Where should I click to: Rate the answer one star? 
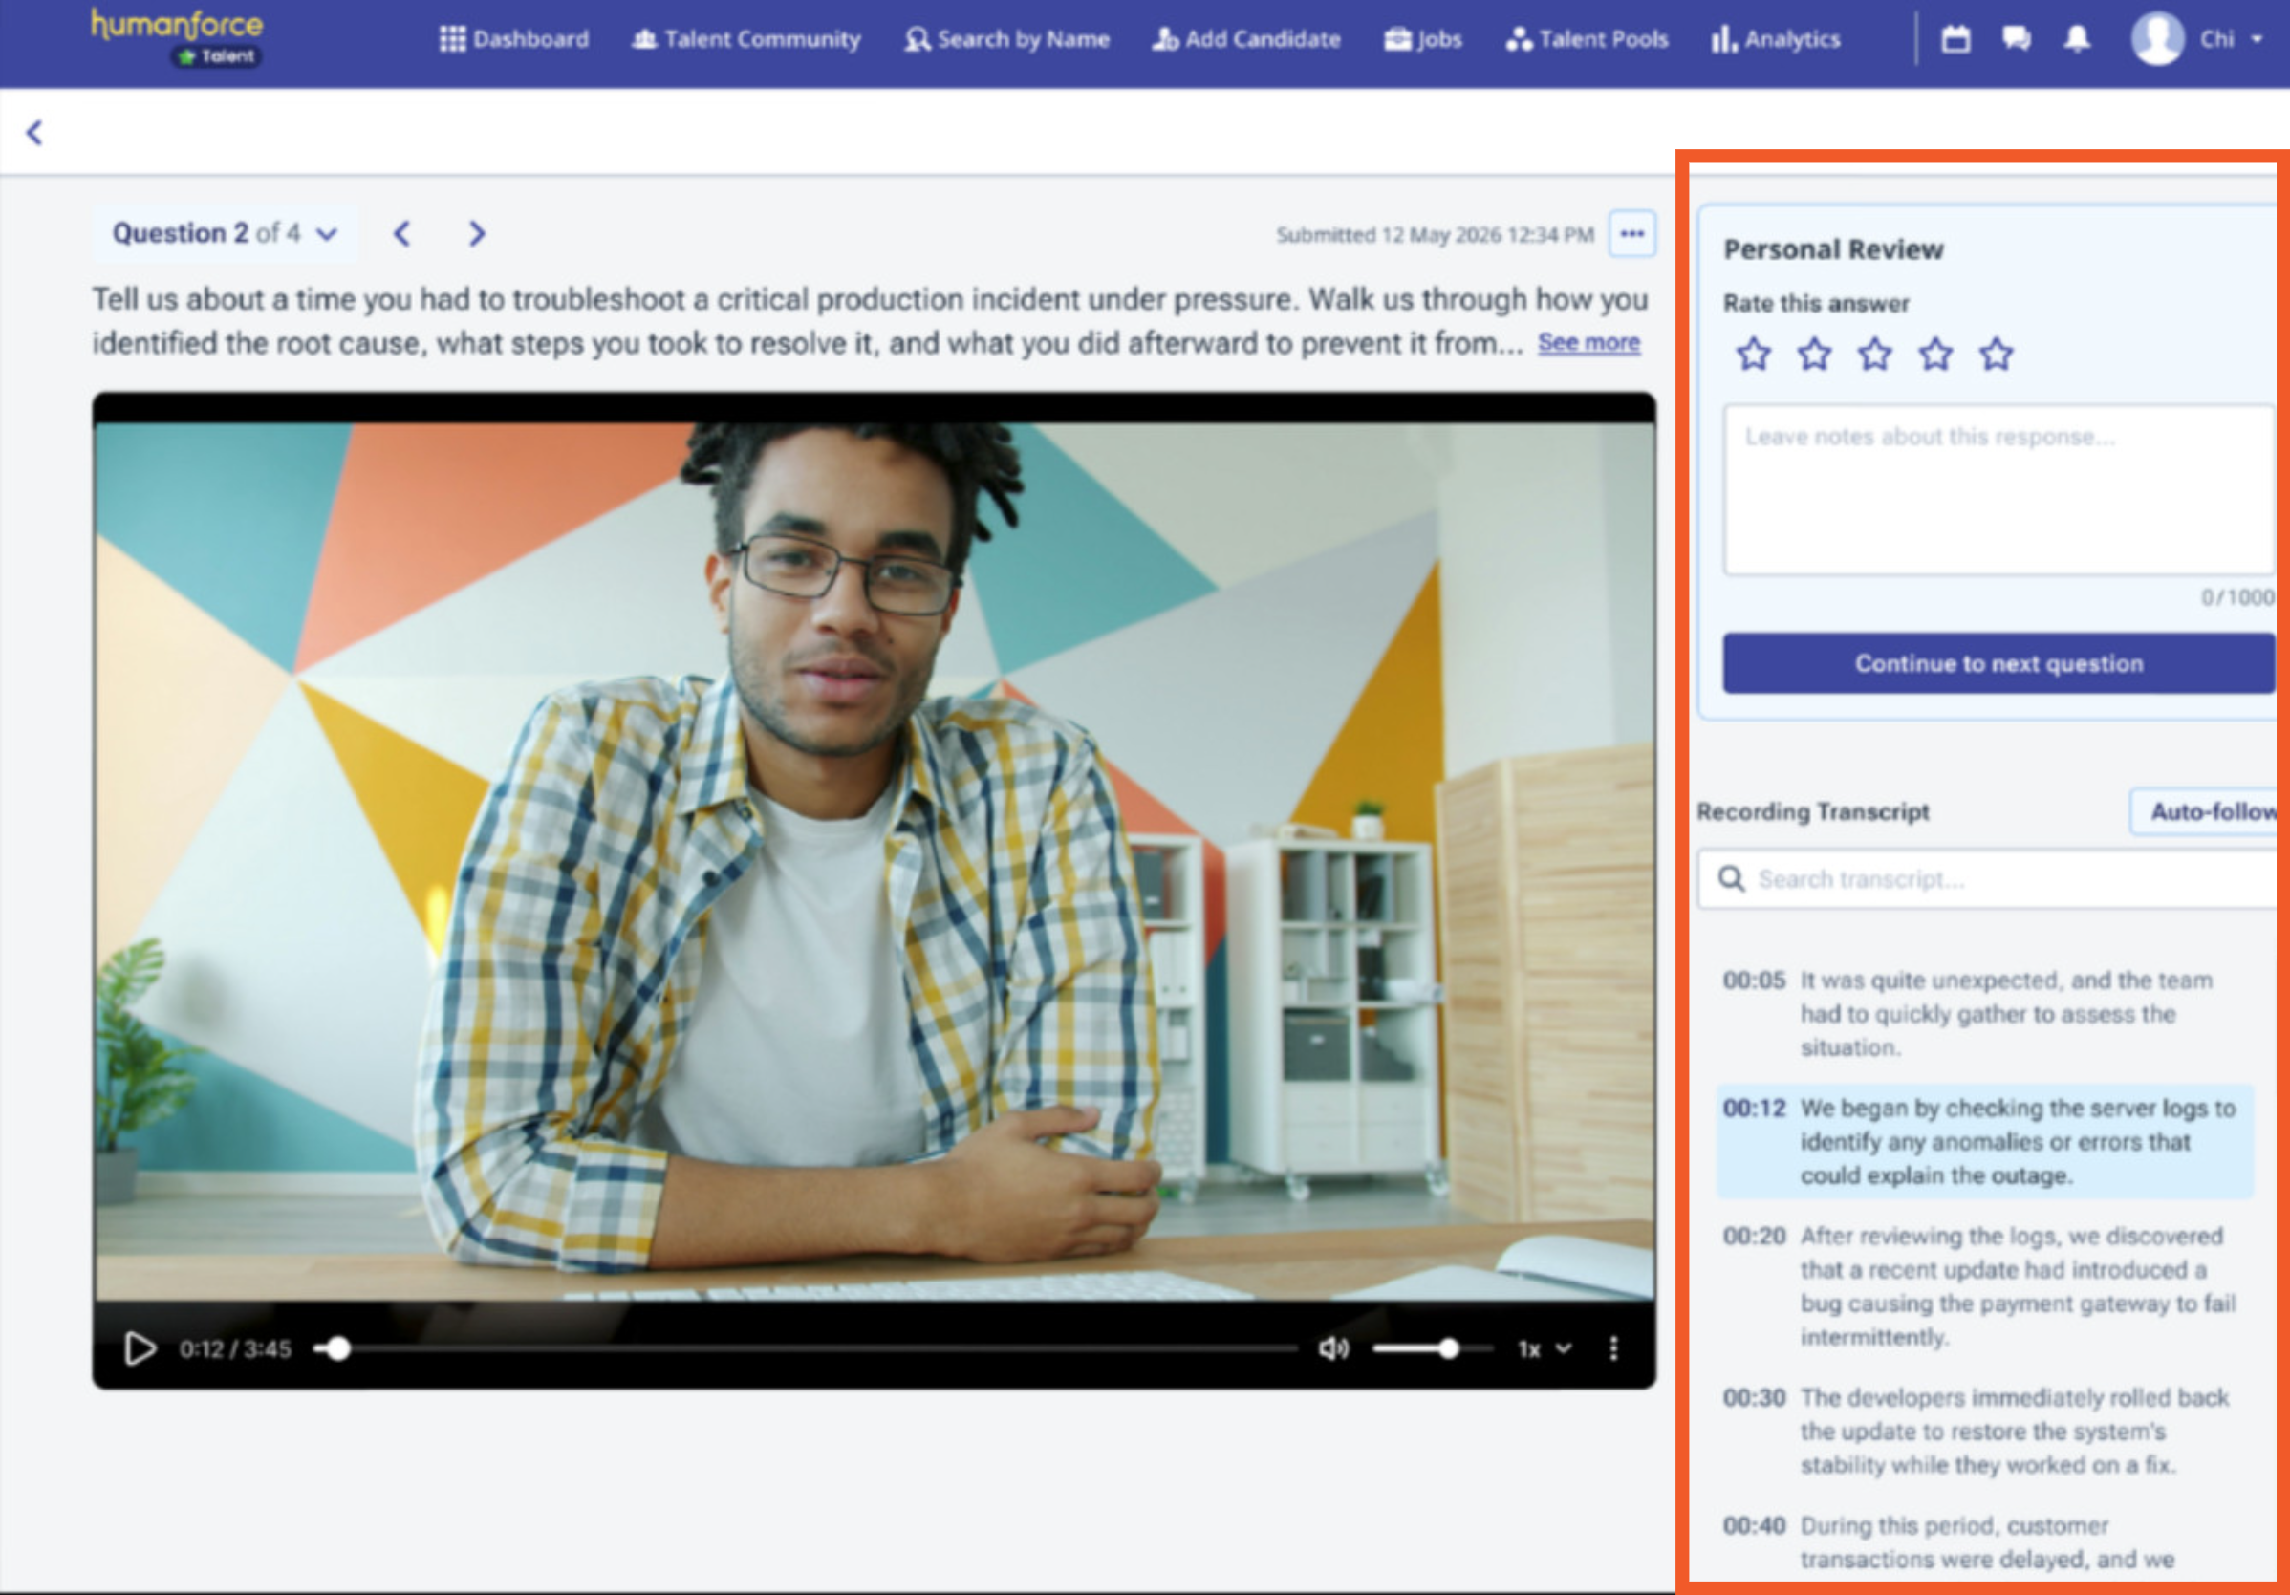(1754, 355)
